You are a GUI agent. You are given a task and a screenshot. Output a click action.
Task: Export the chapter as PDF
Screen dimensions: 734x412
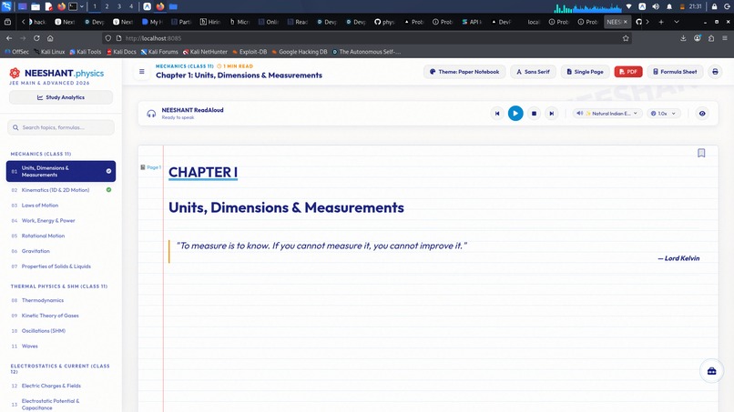tap(628, 72)
